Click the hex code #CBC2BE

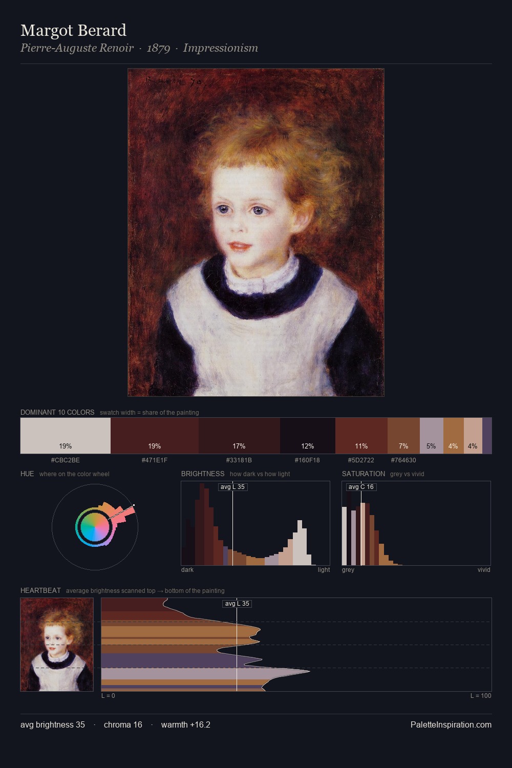coord(66,460)
